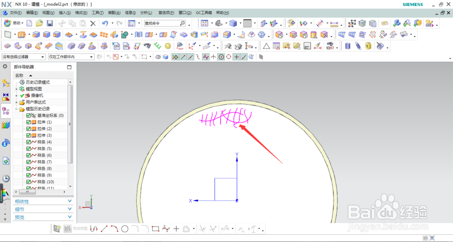Open the History clock sidebar tab
Image resolution: width=453 pixels, height=242 pixels.
[6, 179]
